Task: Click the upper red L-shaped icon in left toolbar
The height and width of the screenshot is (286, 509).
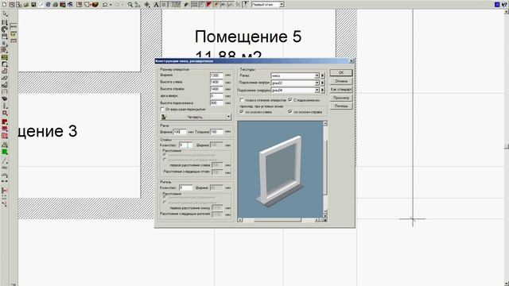Action: tap(5, 122)
